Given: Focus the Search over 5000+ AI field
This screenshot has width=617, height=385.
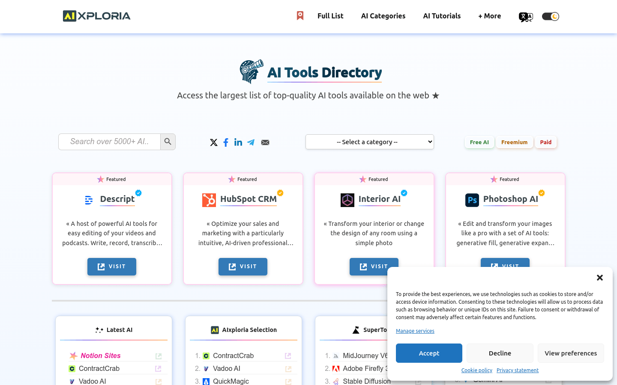Looking at the screenshot, I should click(x=109, y=142).
